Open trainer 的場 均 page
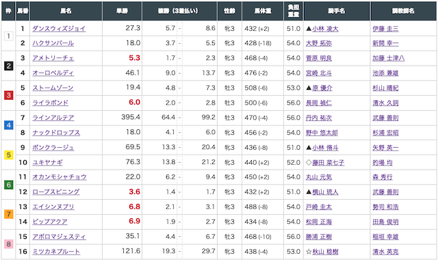This screenshot has height=260, width=438. 383,163
